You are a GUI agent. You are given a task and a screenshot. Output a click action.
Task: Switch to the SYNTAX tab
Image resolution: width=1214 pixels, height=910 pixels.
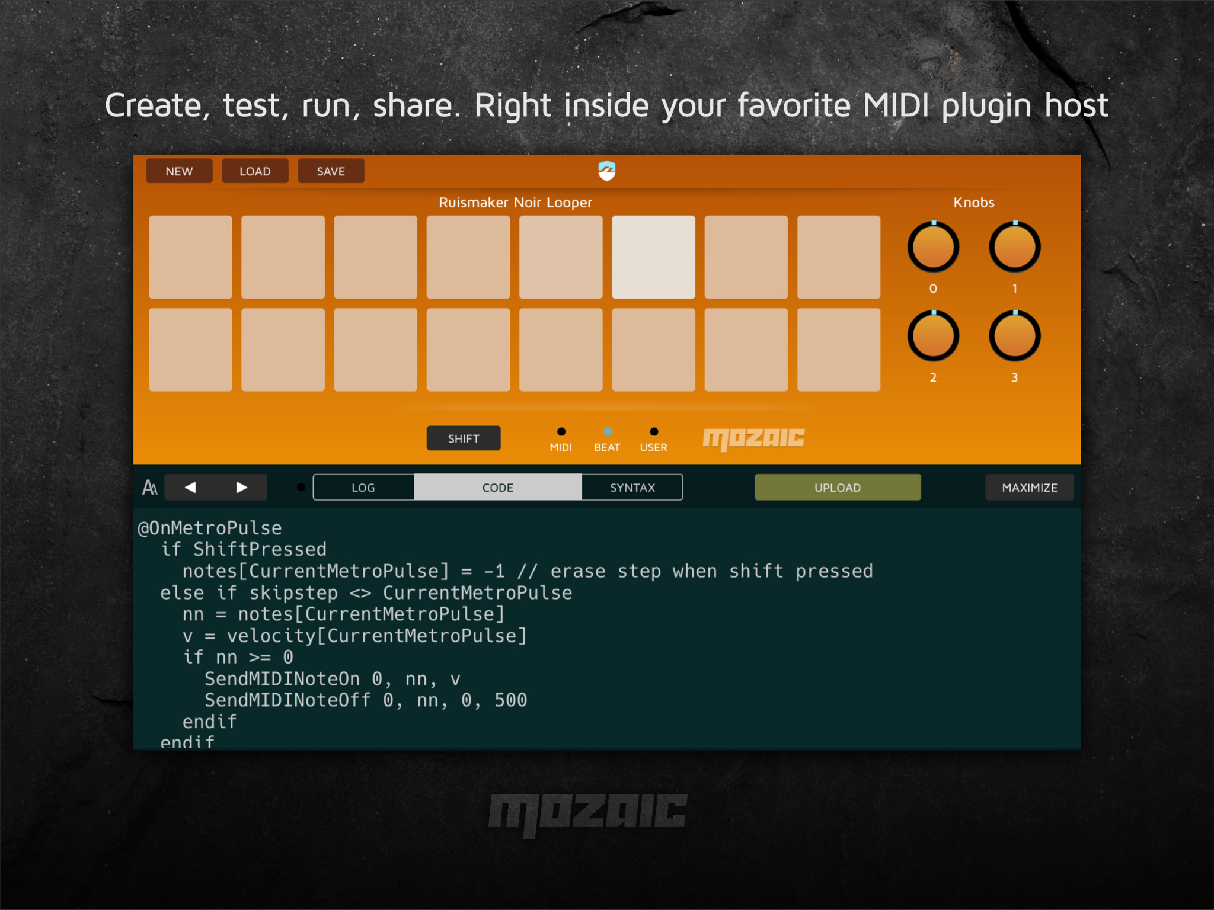[x=632, y=487]
